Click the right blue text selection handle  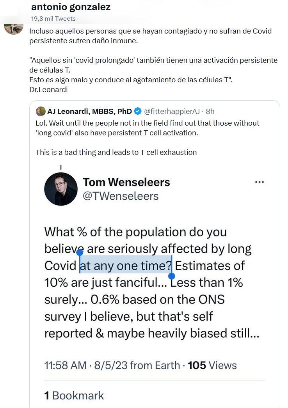171,276
